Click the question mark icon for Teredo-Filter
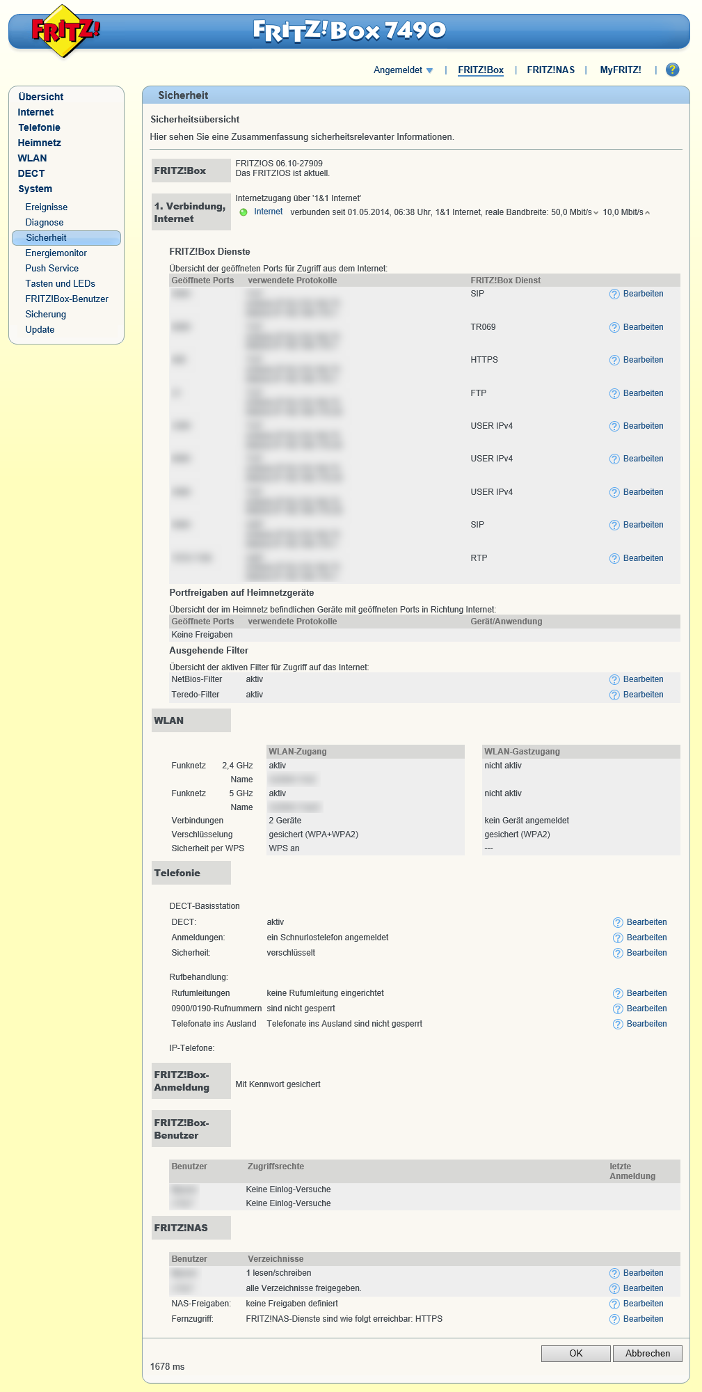The width and height of the screenshot is (702, 1392). [614, 695]
